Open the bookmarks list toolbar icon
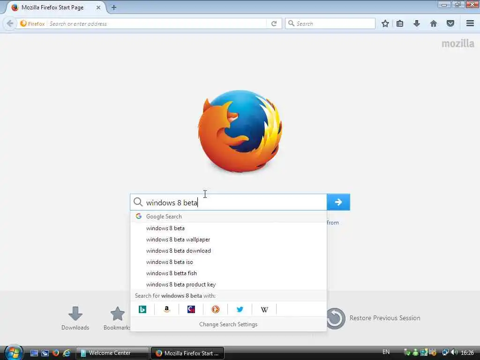480x360 pixels. click(x=400, y=23)
